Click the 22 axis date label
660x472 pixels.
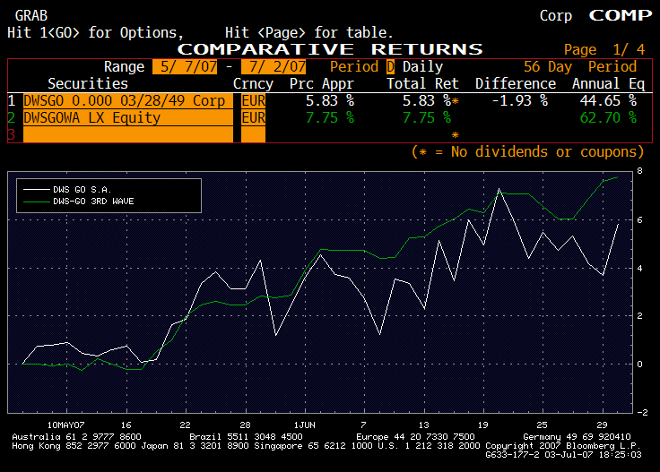[186, 425]
